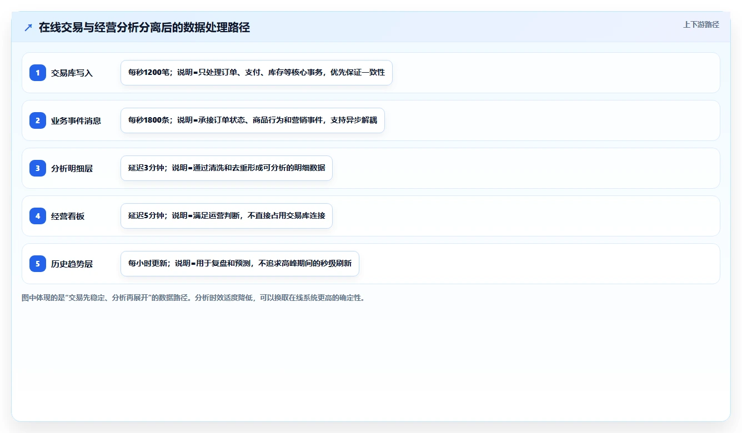This screenshot has width=742, height=433.
Task: Click the 延迟3分钟 description box
Action: [x=227, y=168]
